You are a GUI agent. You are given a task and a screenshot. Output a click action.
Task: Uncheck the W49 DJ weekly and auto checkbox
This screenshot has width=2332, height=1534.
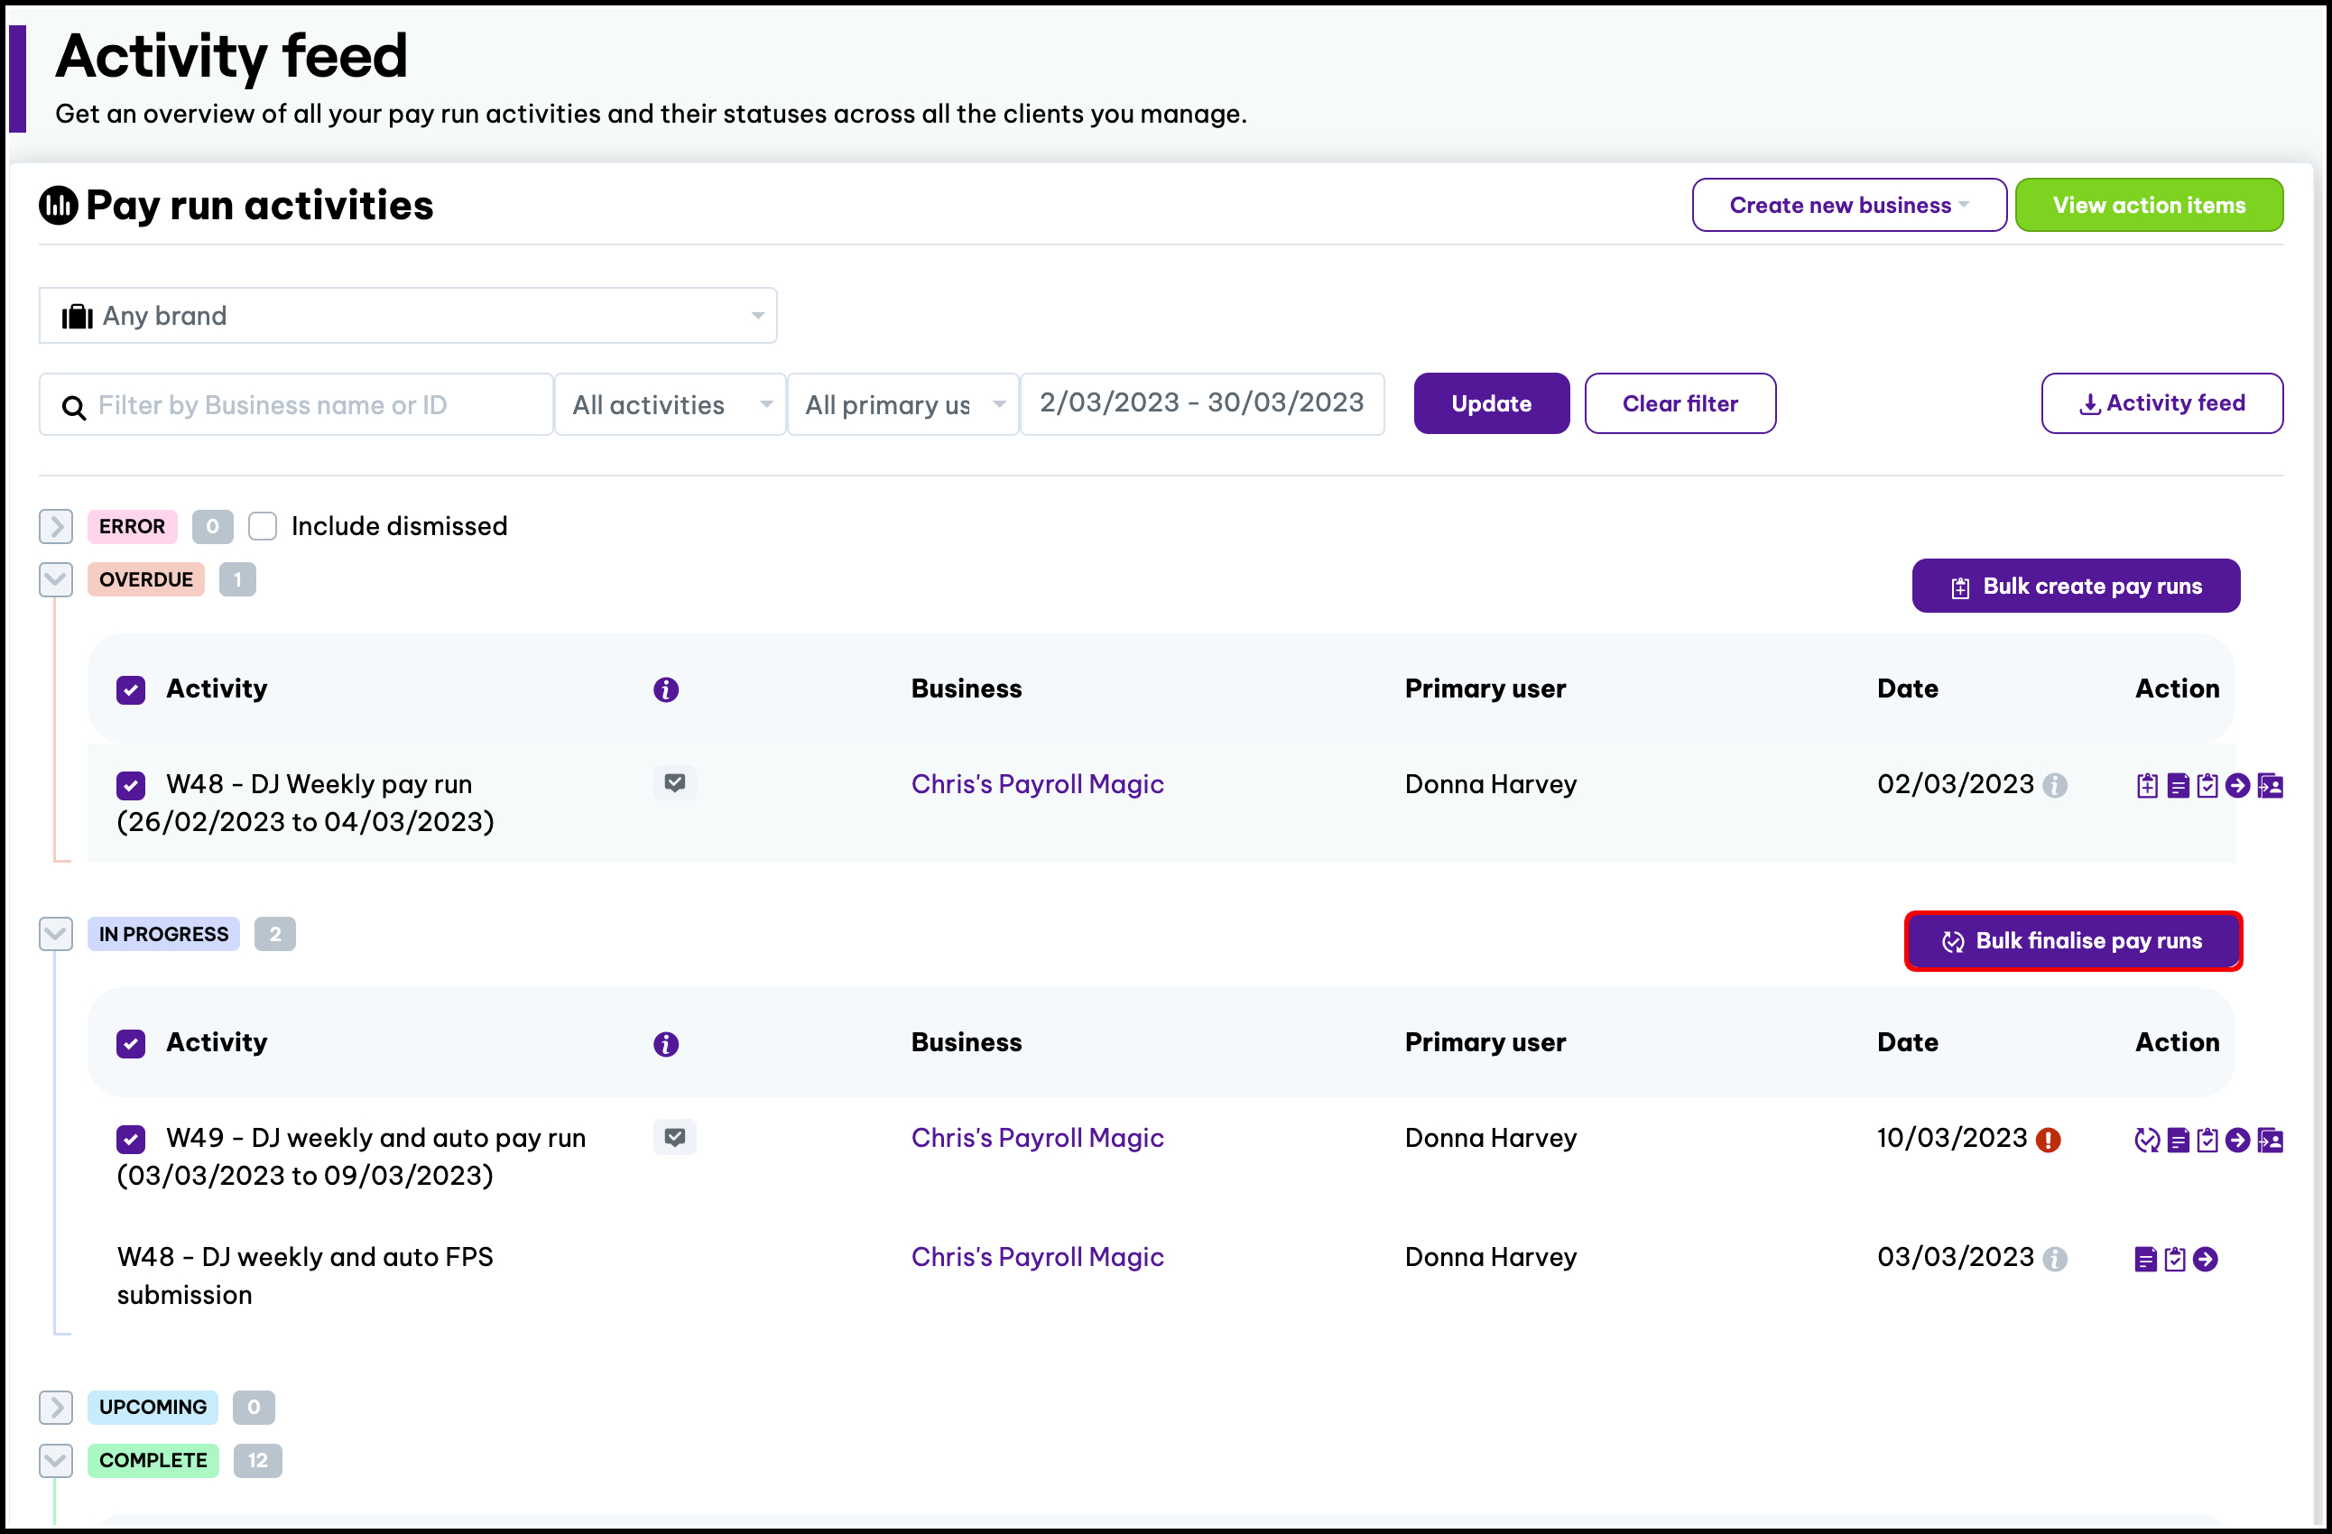(x=130, y=1140)
